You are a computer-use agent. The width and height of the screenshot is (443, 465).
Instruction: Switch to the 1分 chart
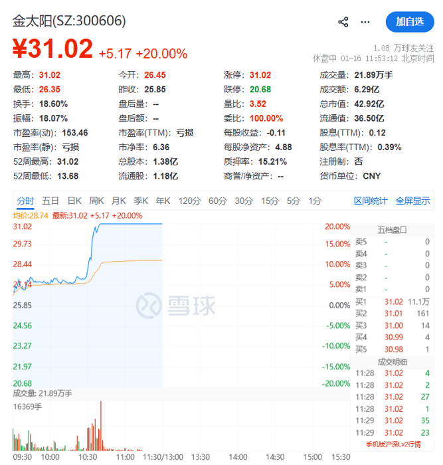(x=315, y=201)
